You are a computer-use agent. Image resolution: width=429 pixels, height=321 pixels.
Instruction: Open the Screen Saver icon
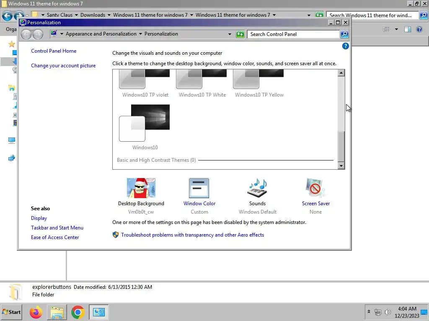315,188
